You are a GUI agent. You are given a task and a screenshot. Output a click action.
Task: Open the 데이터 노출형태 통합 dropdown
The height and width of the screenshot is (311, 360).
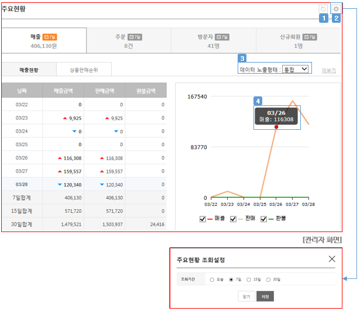click(295, 69)
